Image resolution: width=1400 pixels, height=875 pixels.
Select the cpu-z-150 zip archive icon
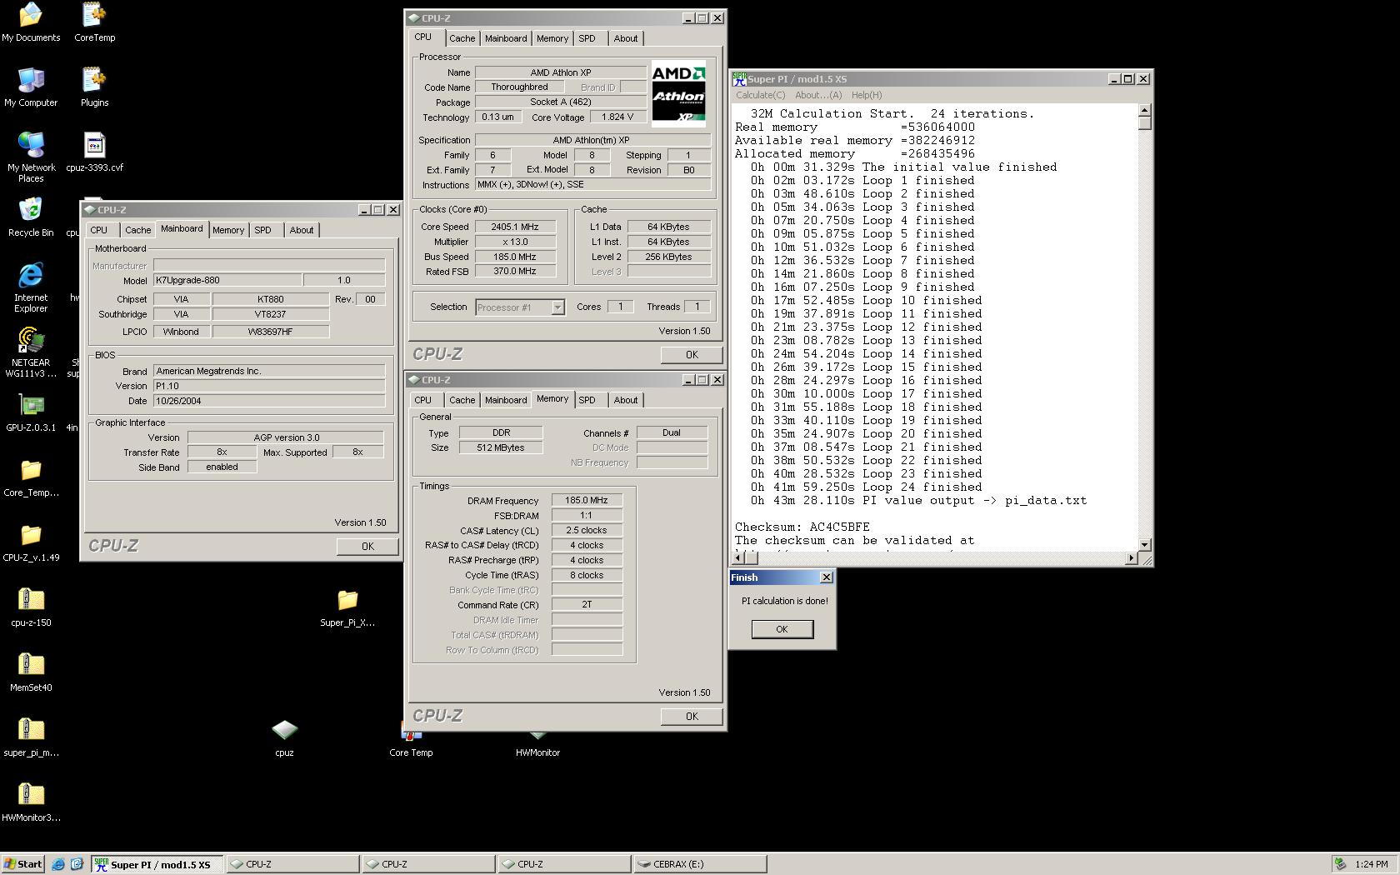pyautogui.click(x=31, y=607)
